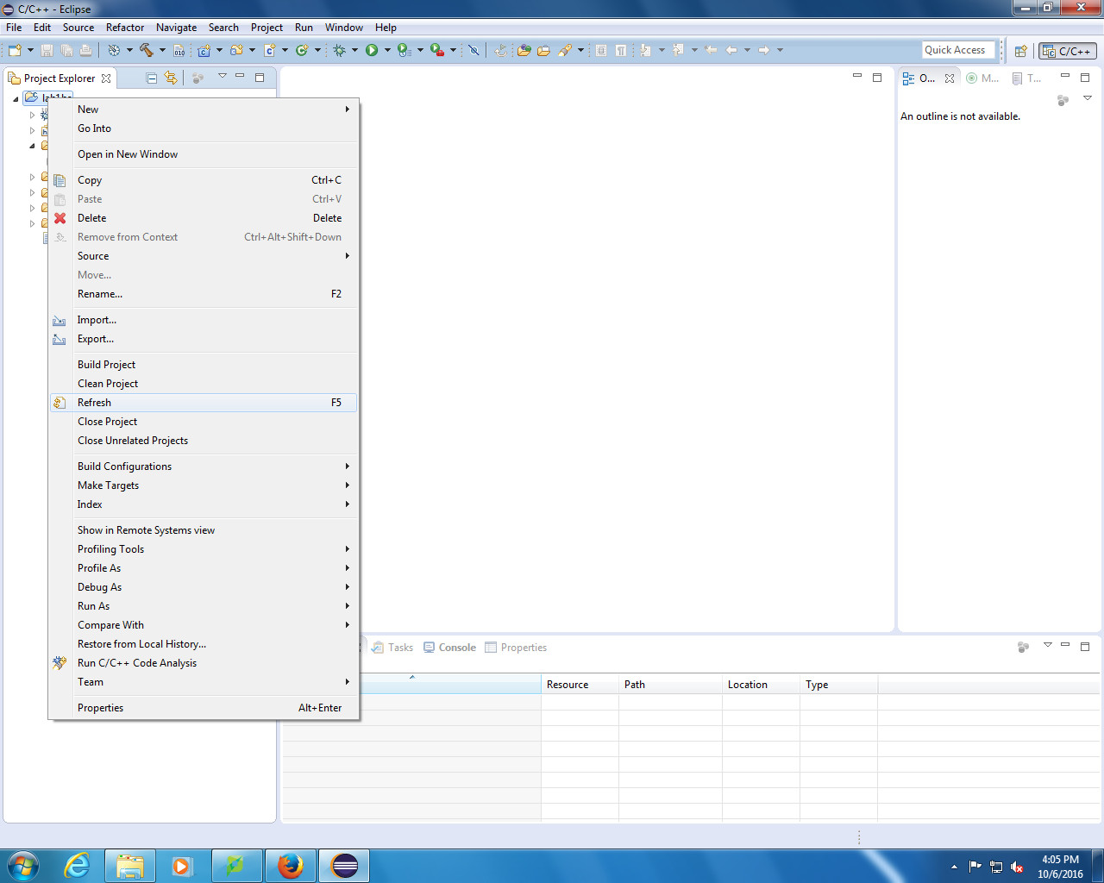Click the Open Perspective icon

pyautogui.click(x=1021, y=51)
